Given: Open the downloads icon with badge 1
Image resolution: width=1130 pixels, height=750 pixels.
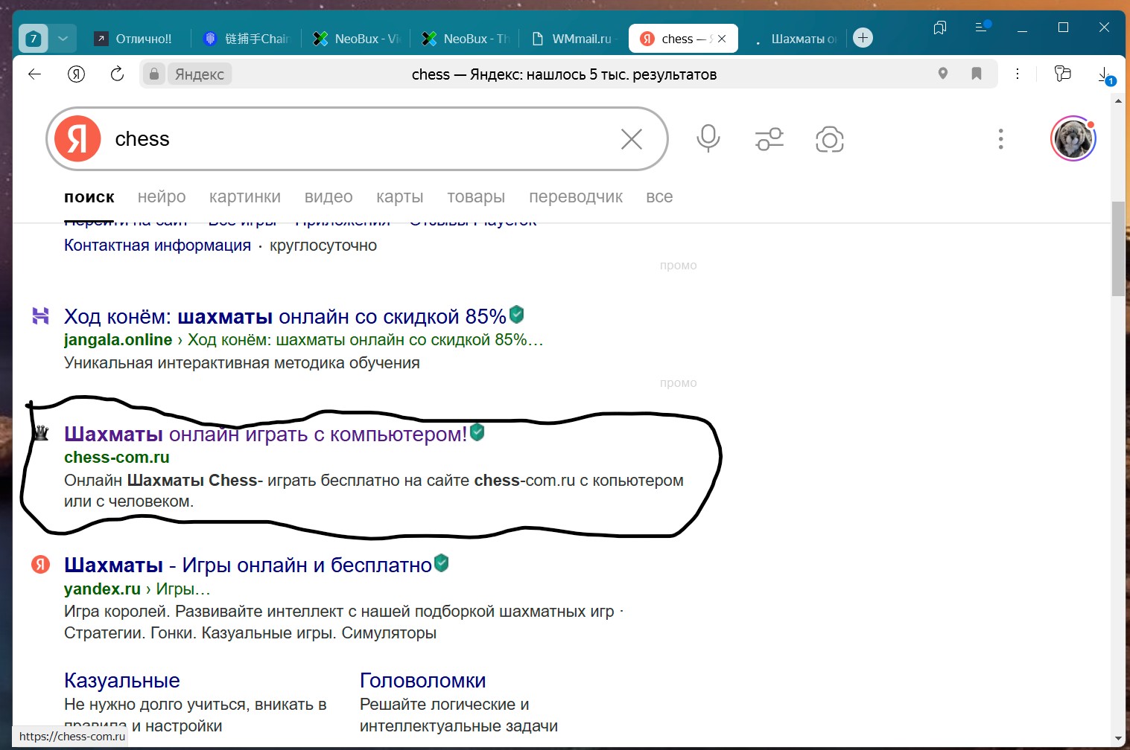Looking at the screenshot, I should (x=1105, y=75).
